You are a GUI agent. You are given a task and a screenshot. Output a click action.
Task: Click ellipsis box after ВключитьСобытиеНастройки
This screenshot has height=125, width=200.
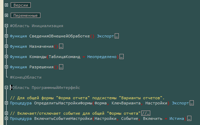tap(189, 118)
